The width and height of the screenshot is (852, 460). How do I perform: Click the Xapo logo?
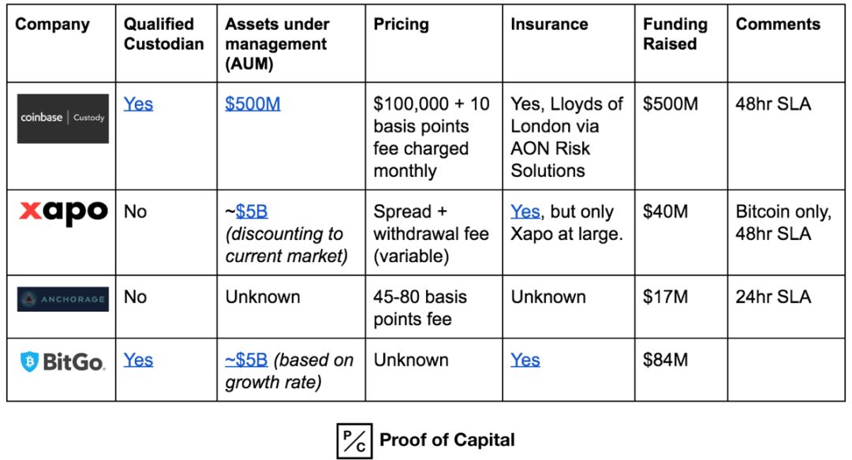point(62,211)
